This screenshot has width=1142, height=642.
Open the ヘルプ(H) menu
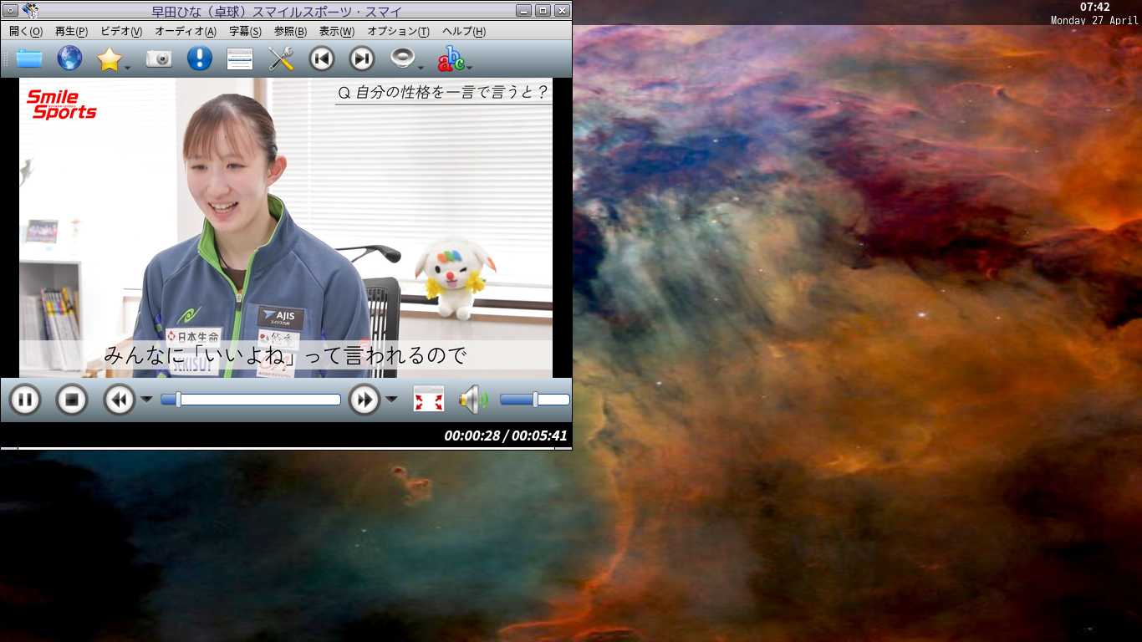pos(464,32)
